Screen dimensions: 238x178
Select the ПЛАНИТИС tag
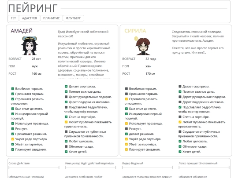pos(51,18)
